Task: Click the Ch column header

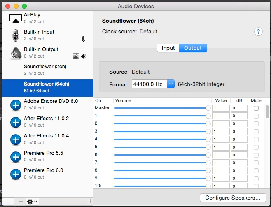Action: 98,100
